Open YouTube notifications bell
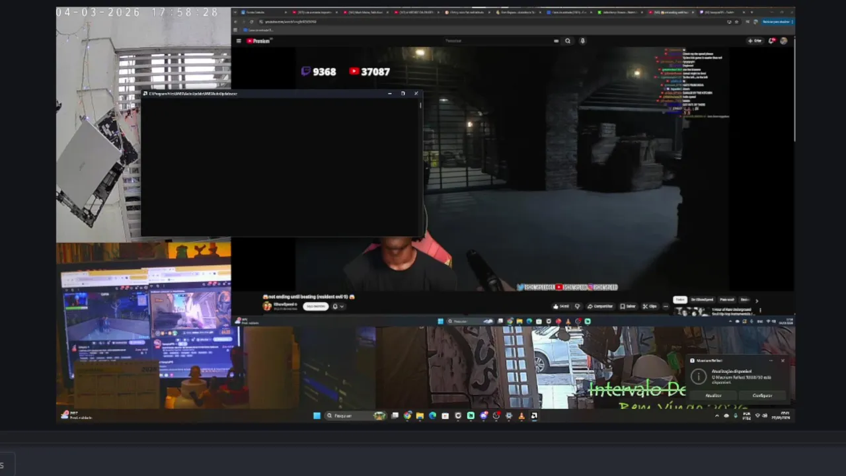Image resolution: width=846 pixels, height=476 pixels. click(x=771, y=41)
